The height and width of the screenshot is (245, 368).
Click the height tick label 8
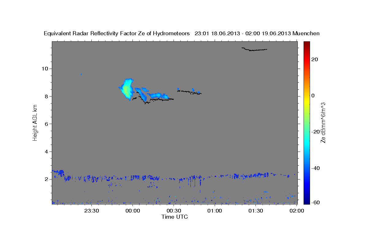(47, 96)
